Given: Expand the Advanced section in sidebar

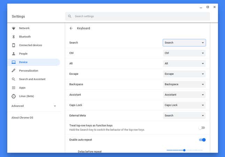Looking at the screenshot, I should coord(34,106).
